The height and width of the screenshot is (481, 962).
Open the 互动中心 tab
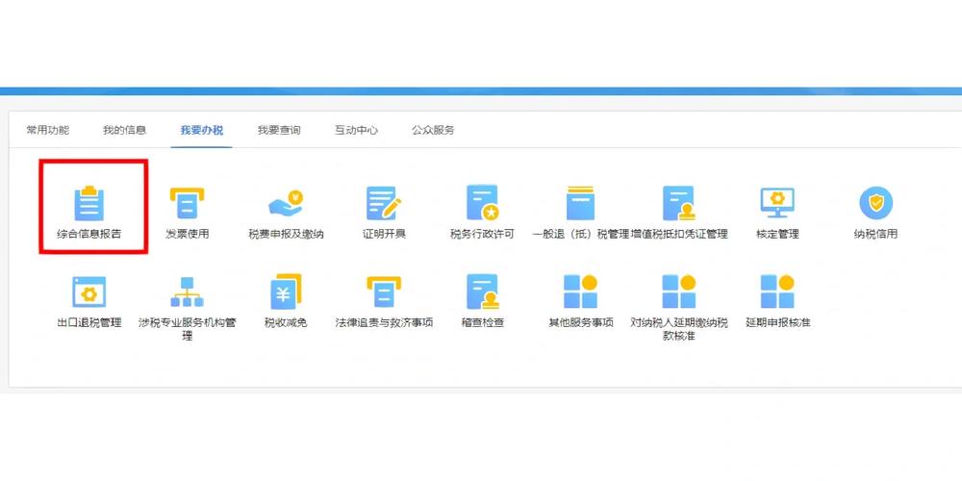pyautogui.click(x=356, y=130)
